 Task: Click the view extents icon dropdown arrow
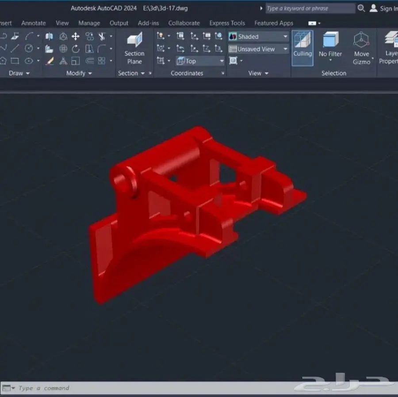(x=241, y=60)
